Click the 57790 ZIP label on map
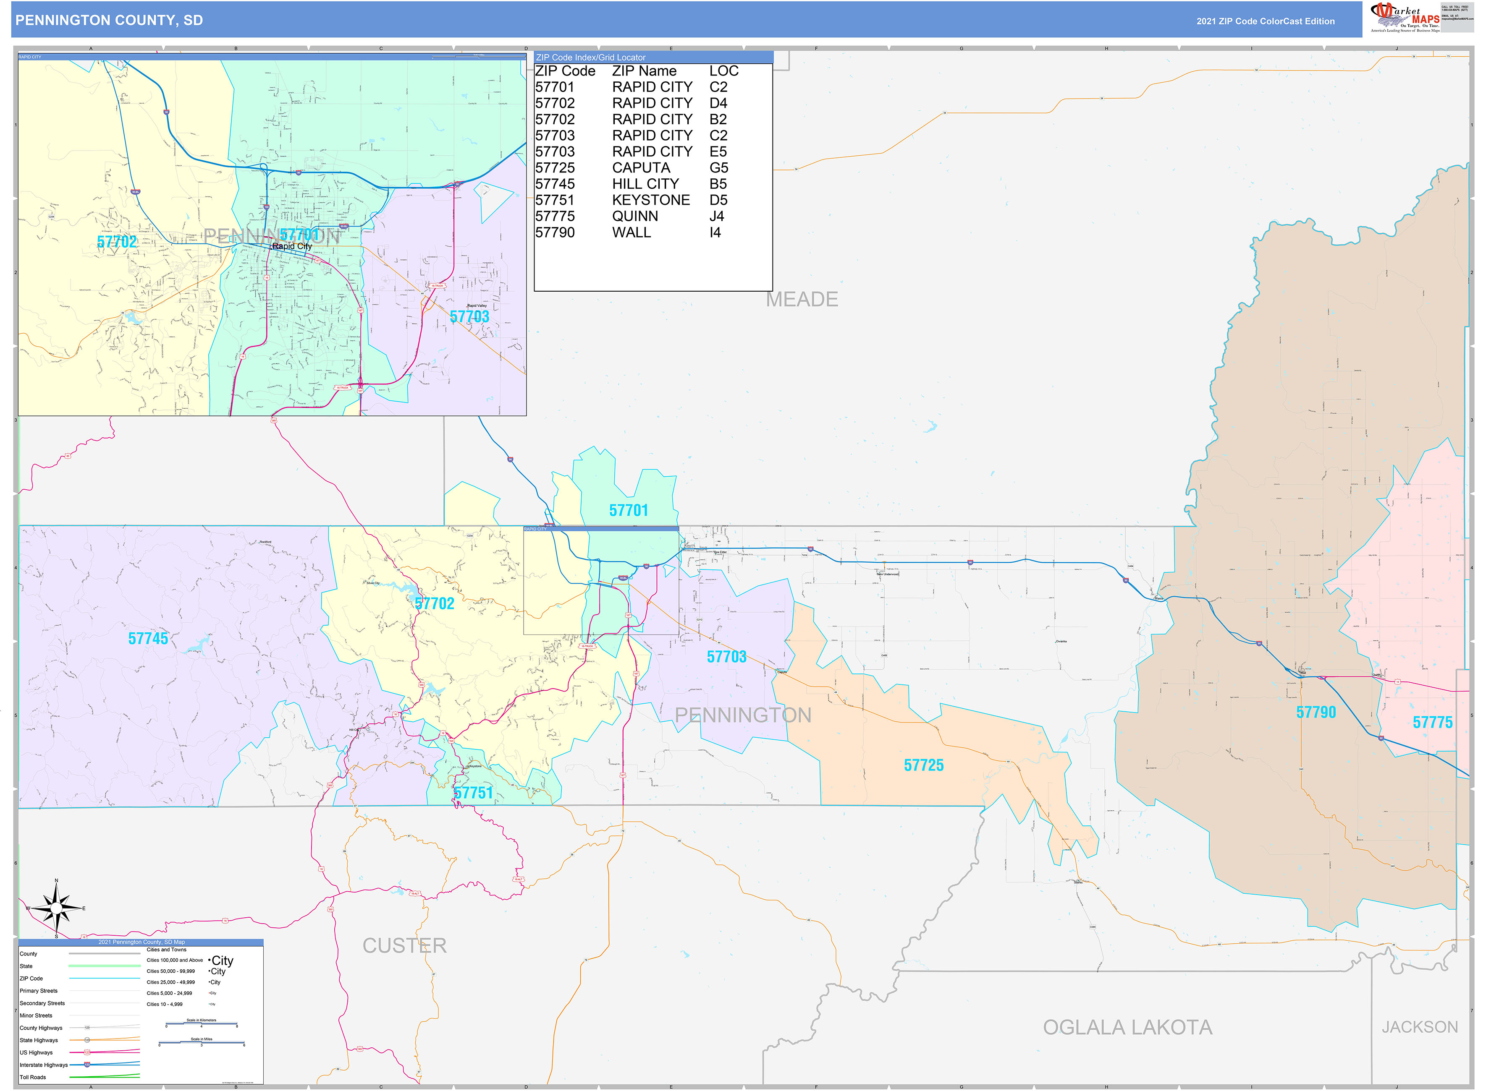The height and width of the screenshot is (1091, 1486). point(1316,713)
